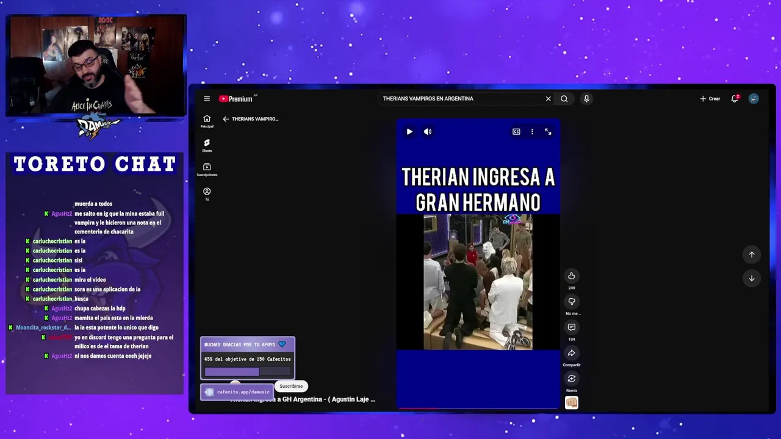Click '65% del objetivo de 150 Cafecitos' text
Image resolution: width=781 pixels, height=439 pixels.
tap(247, 359)
